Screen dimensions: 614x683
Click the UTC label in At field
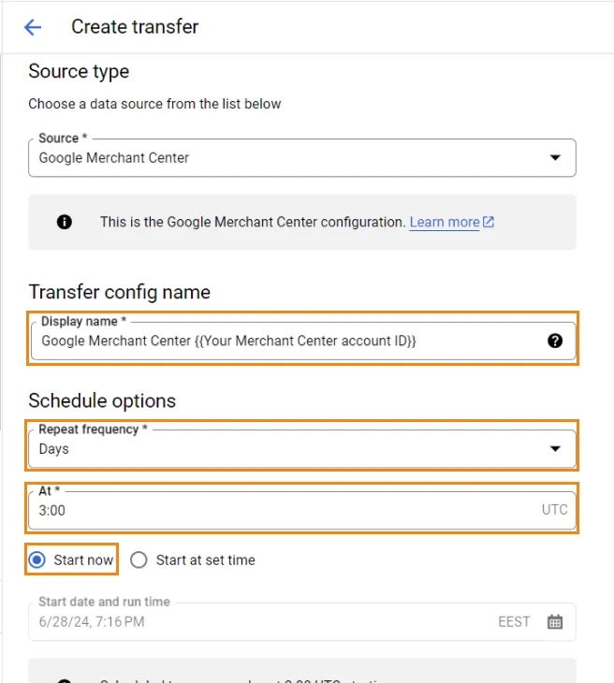554,510
